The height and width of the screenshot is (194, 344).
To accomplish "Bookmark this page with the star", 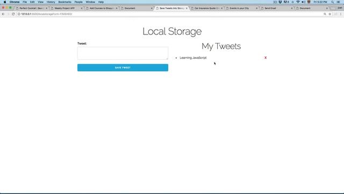I will 329,14.
